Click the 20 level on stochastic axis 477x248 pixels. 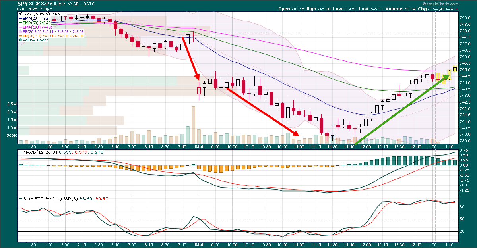463,231
